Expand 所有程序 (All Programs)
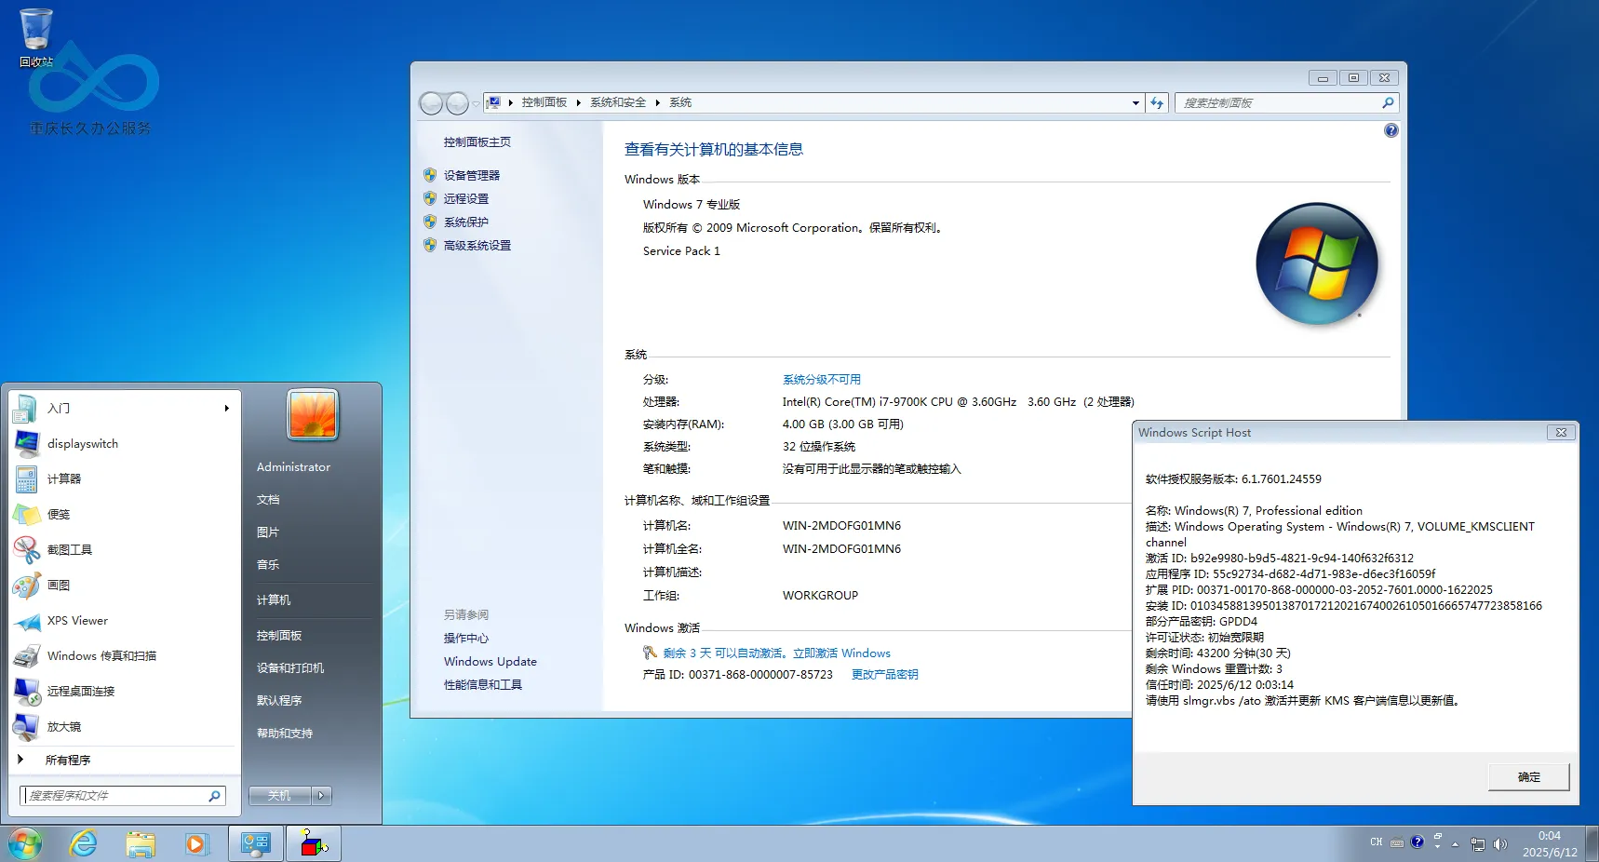The width and height of the screenshot is (1599, 862). 125,761
